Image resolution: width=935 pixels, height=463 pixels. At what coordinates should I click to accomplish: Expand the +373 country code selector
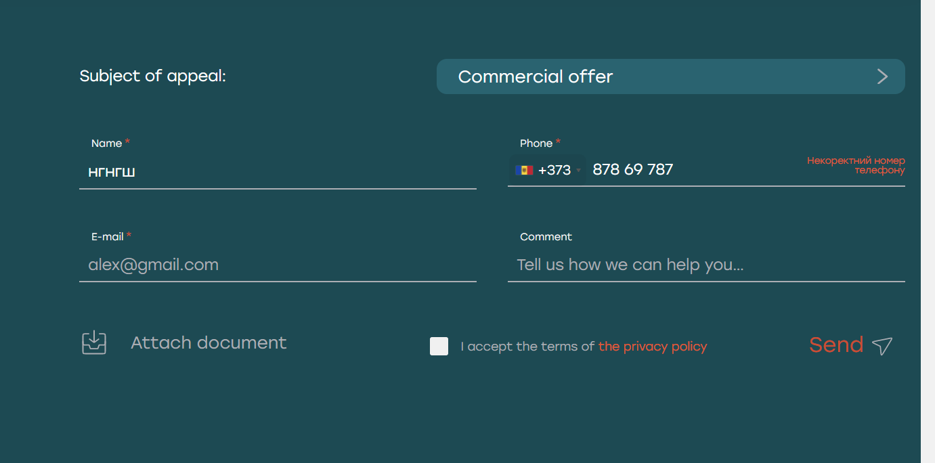point(548,171)
